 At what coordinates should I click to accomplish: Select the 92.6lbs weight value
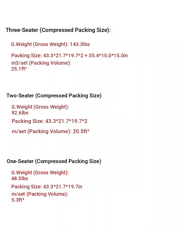coord(20,113)
